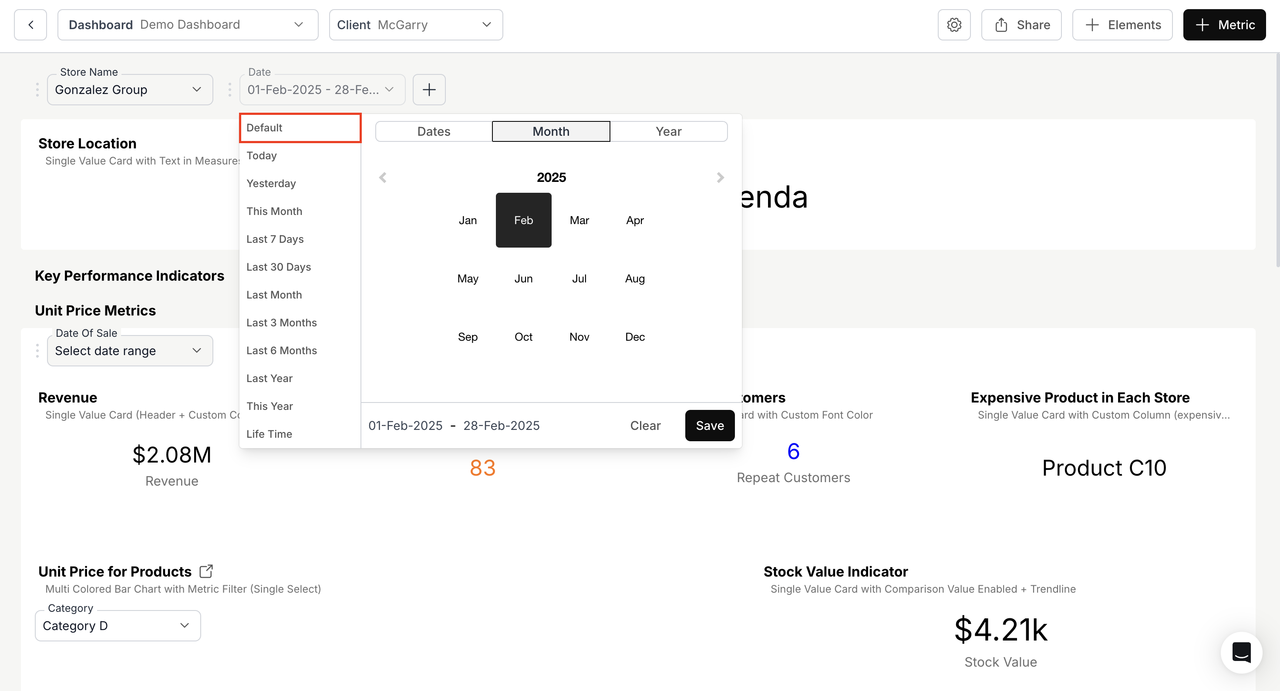Advance calendar to next year
Screen dimensions: 1280x691
point(720,177)
